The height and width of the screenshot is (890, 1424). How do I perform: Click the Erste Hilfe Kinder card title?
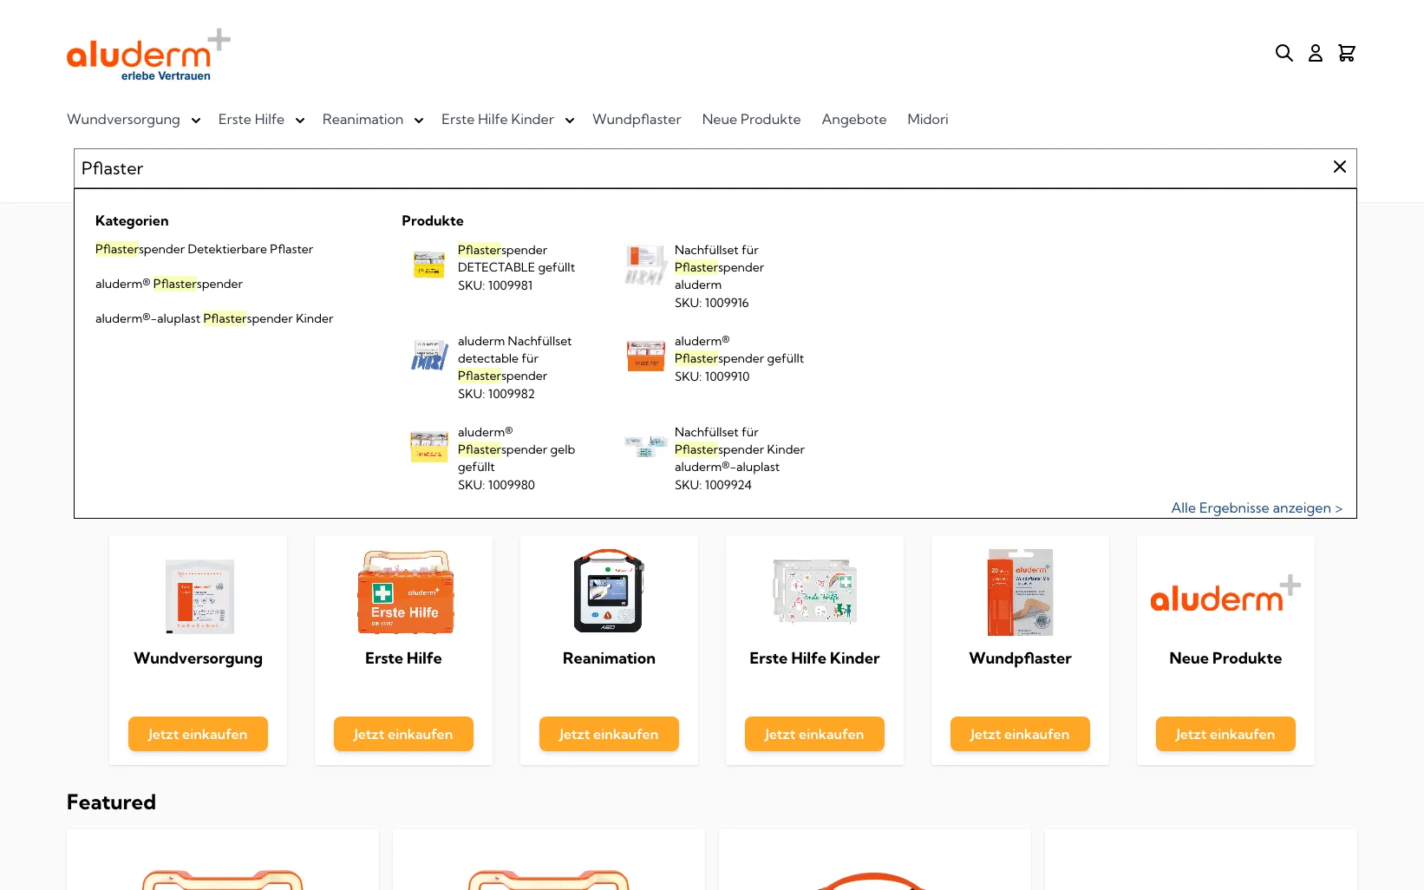click(814, 658)
